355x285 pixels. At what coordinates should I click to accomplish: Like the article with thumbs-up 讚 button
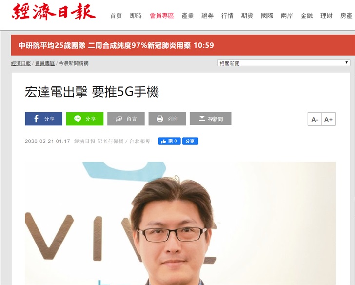coord(169,141)
